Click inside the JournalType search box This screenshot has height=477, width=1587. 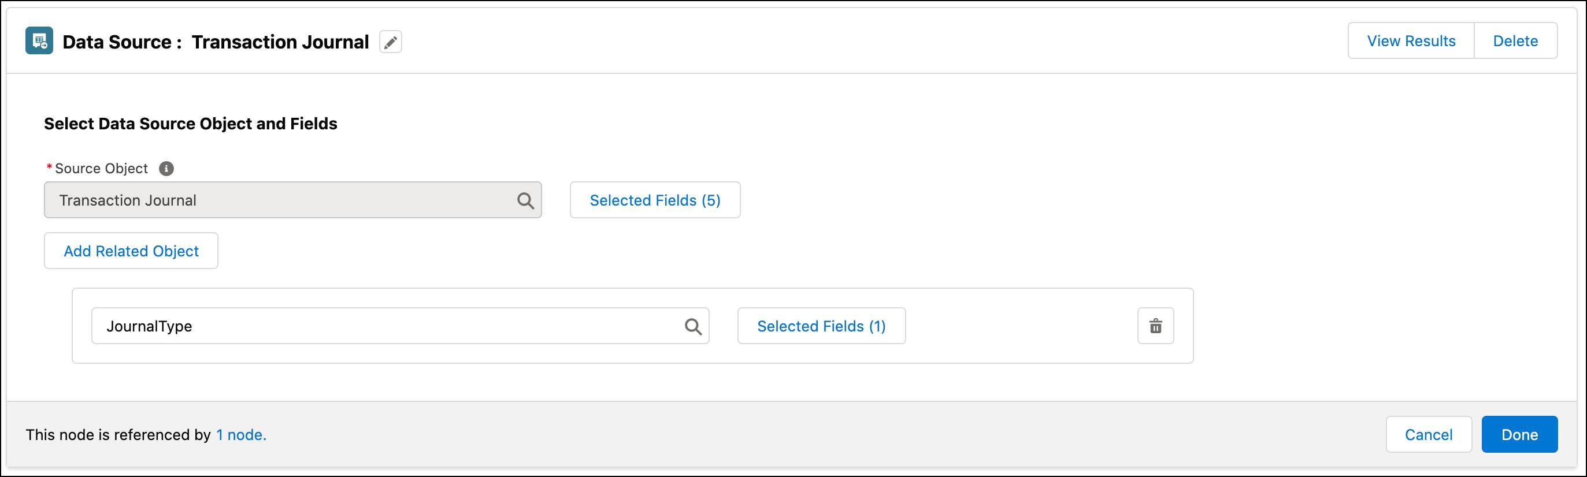(370, 326)
